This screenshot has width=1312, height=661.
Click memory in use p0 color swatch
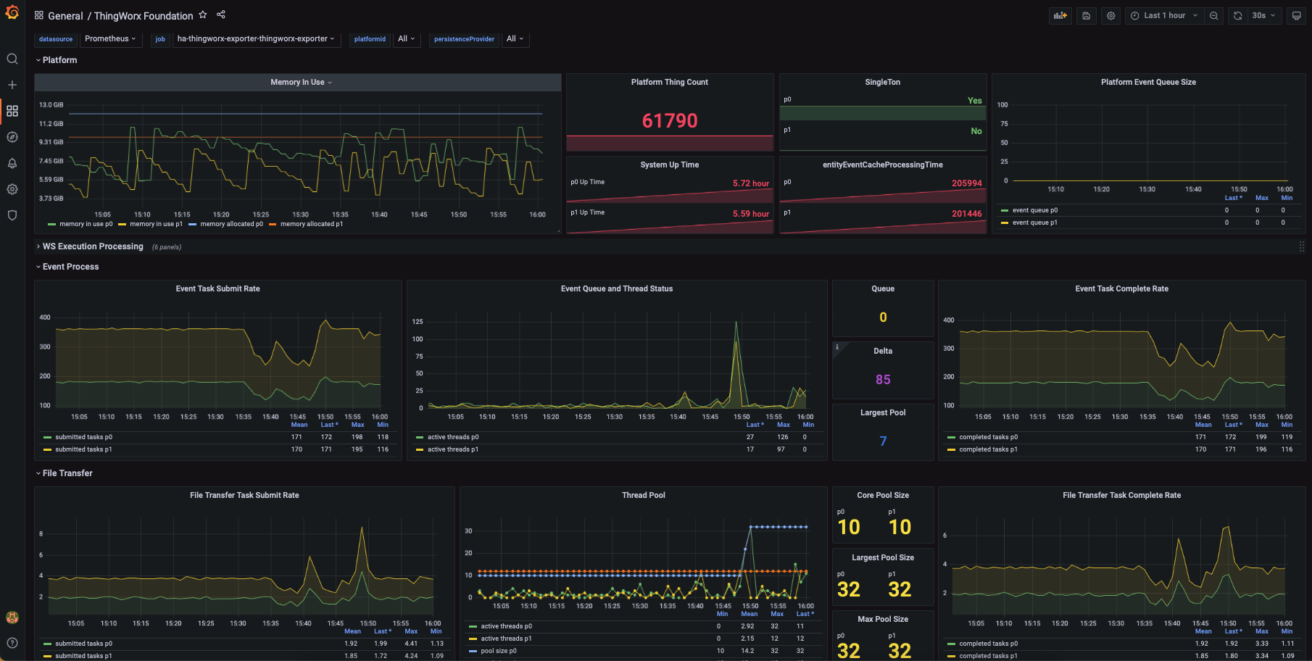(x=51, y=225)
